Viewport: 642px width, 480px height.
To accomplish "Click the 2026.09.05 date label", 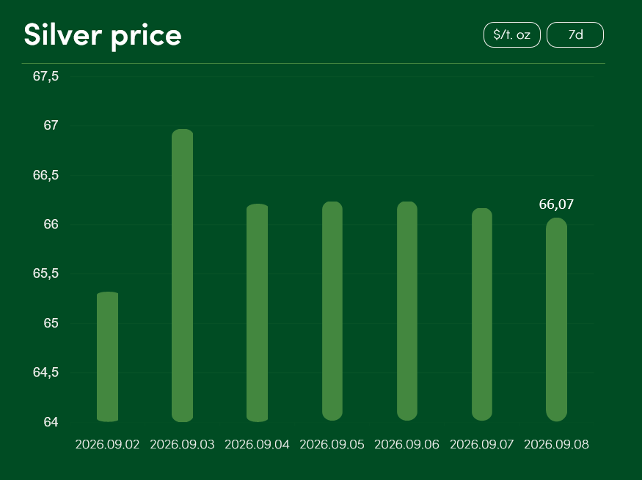I will (x=332, y=444).
